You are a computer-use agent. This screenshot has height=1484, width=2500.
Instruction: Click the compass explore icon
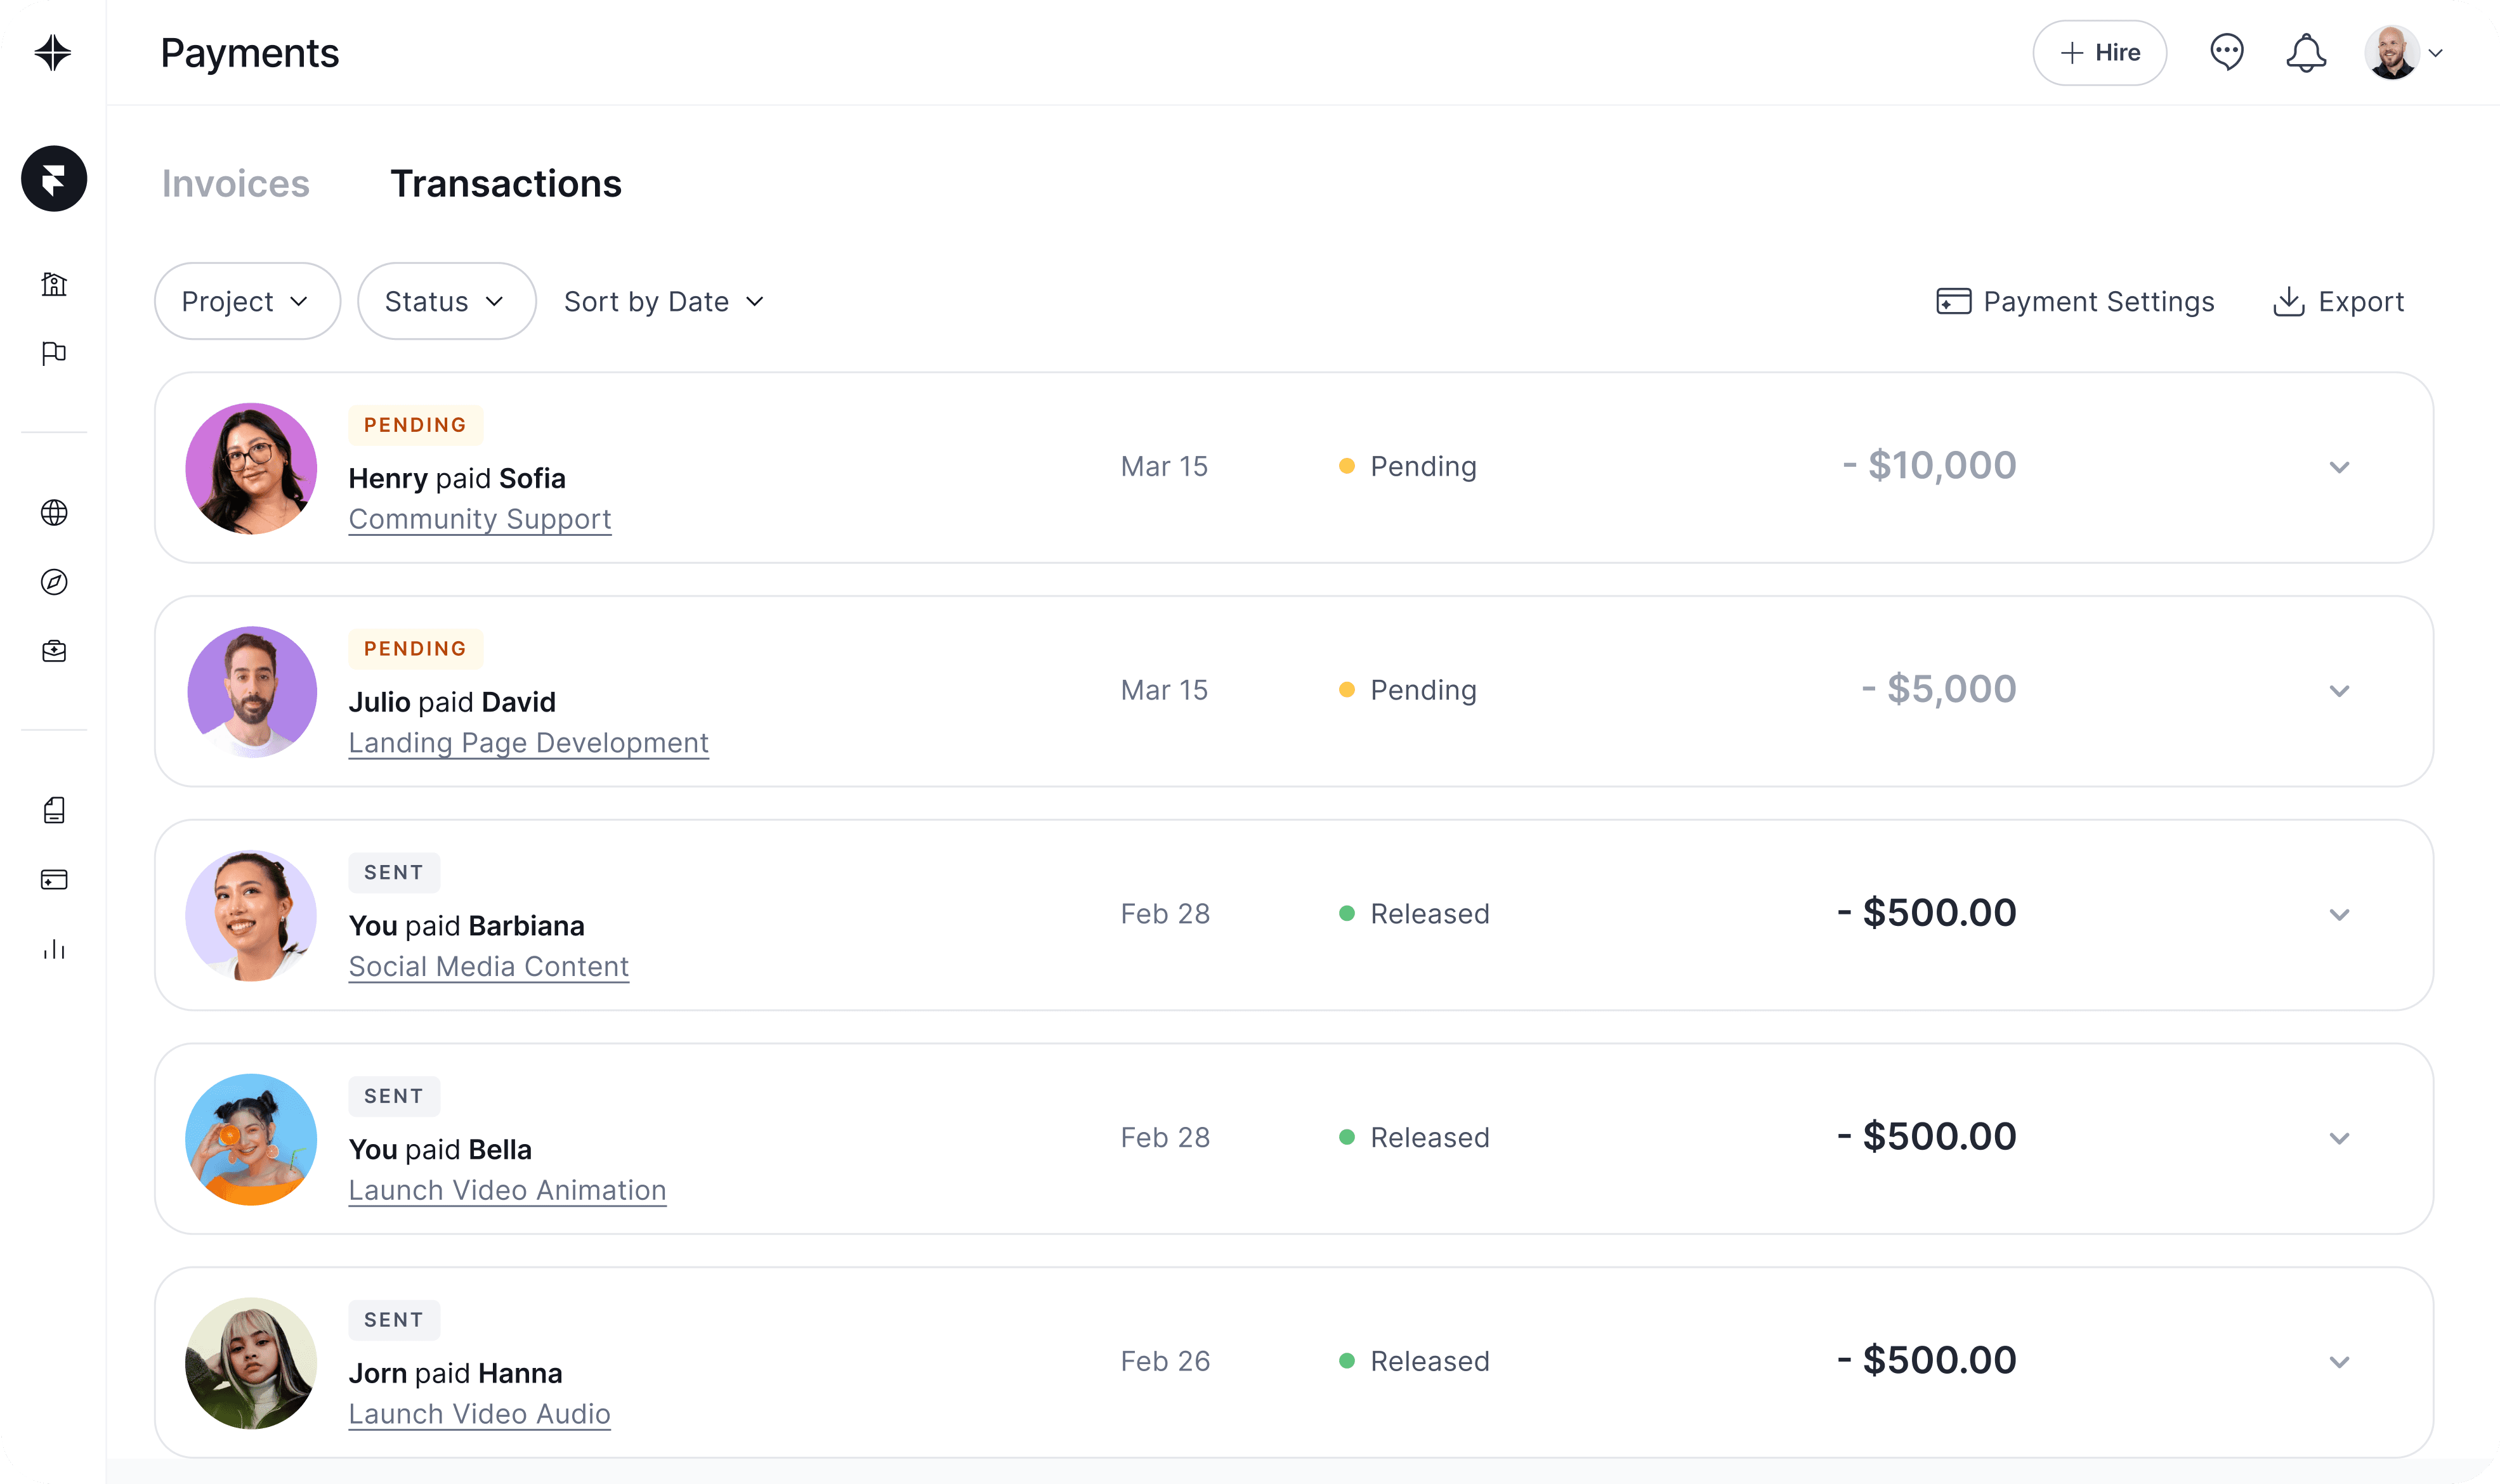54,582
